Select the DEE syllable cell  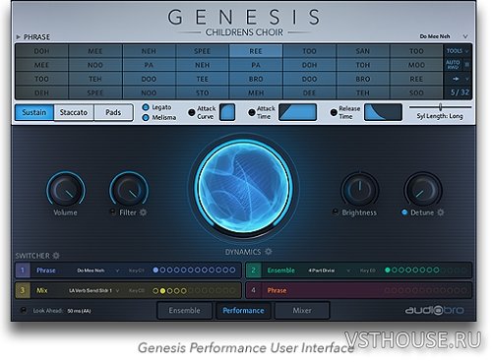(x=309, y=92)
